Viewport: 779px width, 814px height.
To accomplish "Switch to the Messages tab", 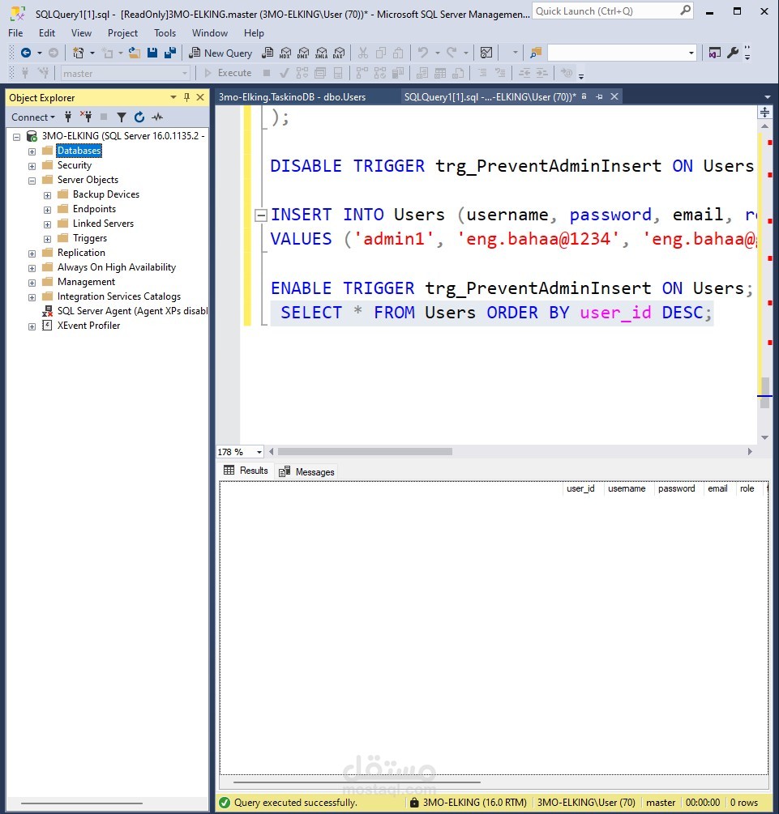I will 307,471.
